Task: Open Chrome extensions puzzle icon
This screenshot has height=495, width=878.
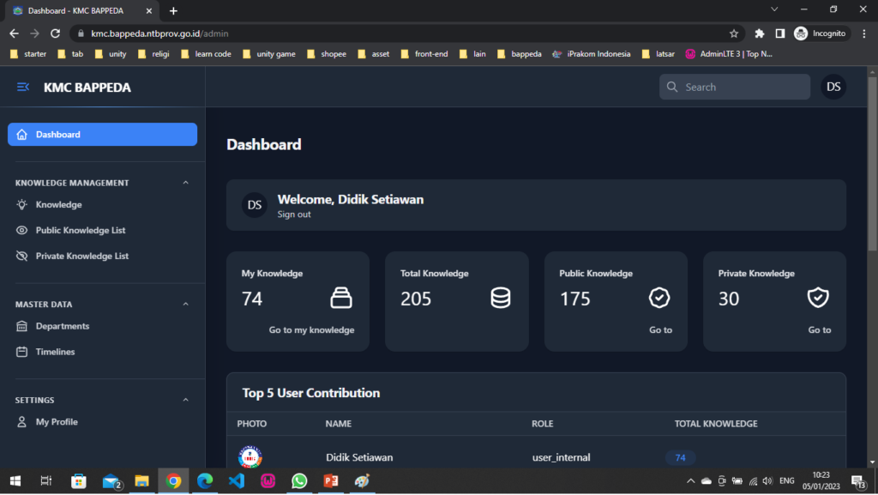Action: (x=759, y=33)
